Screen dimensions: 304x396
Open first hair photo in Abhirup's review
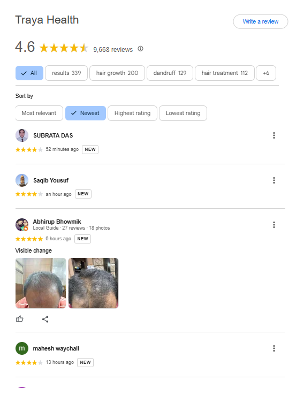click(x=41, y=283)
